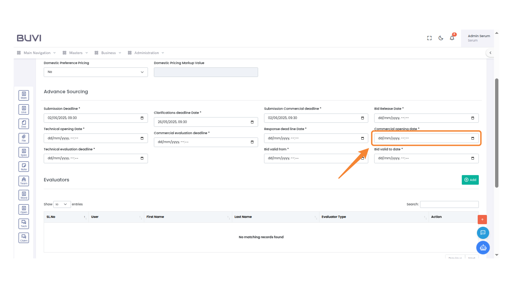Expand the Administration menu
This screenshot has height=288, width=513.
[x=146, y=53]
